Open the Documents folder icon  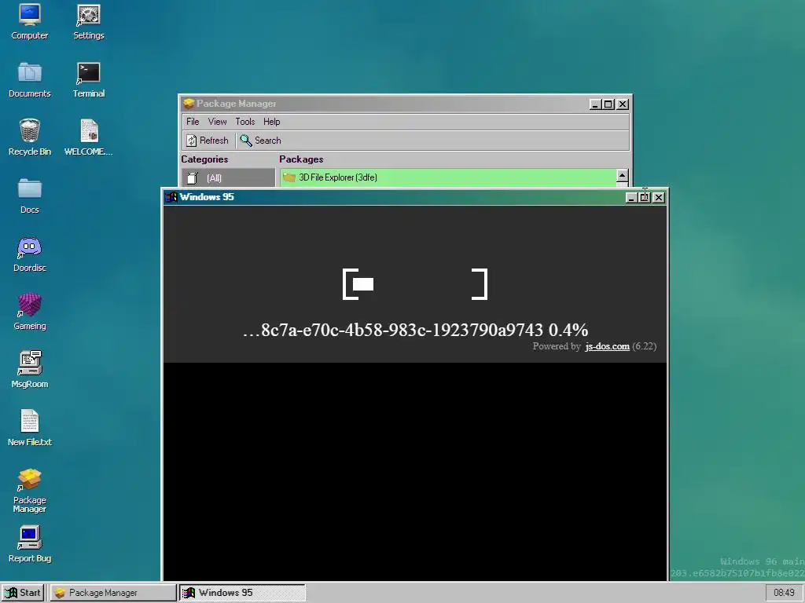coord(30,79)
